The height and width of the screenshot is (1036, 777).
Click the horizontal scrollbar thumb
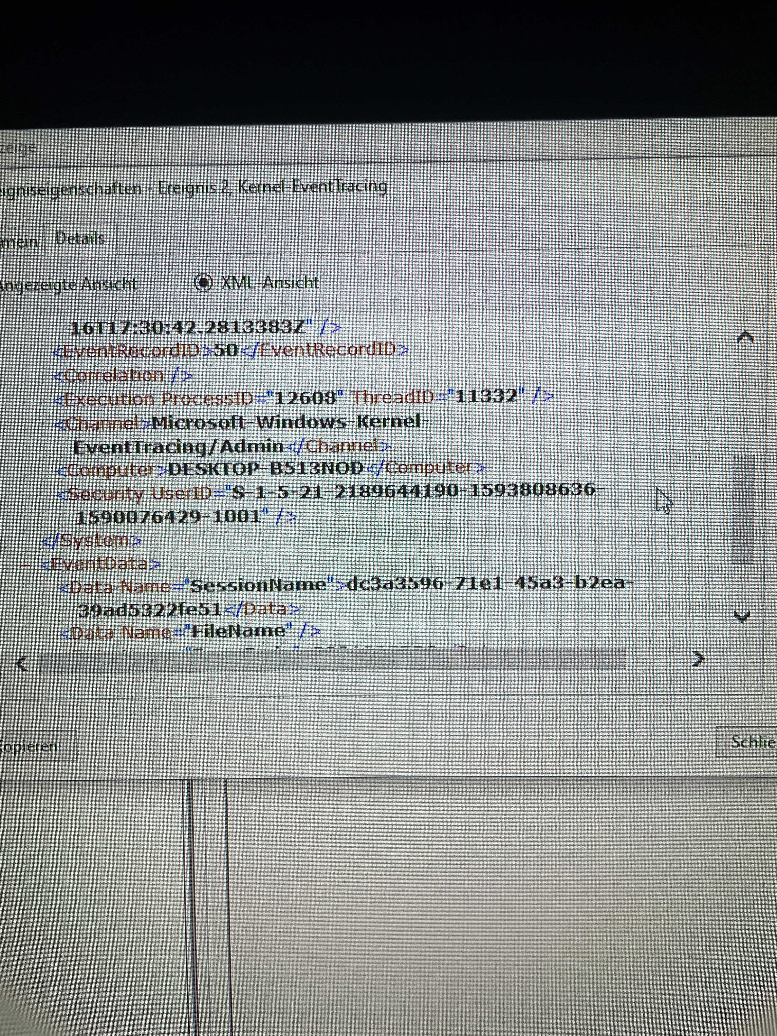point(332,661)
